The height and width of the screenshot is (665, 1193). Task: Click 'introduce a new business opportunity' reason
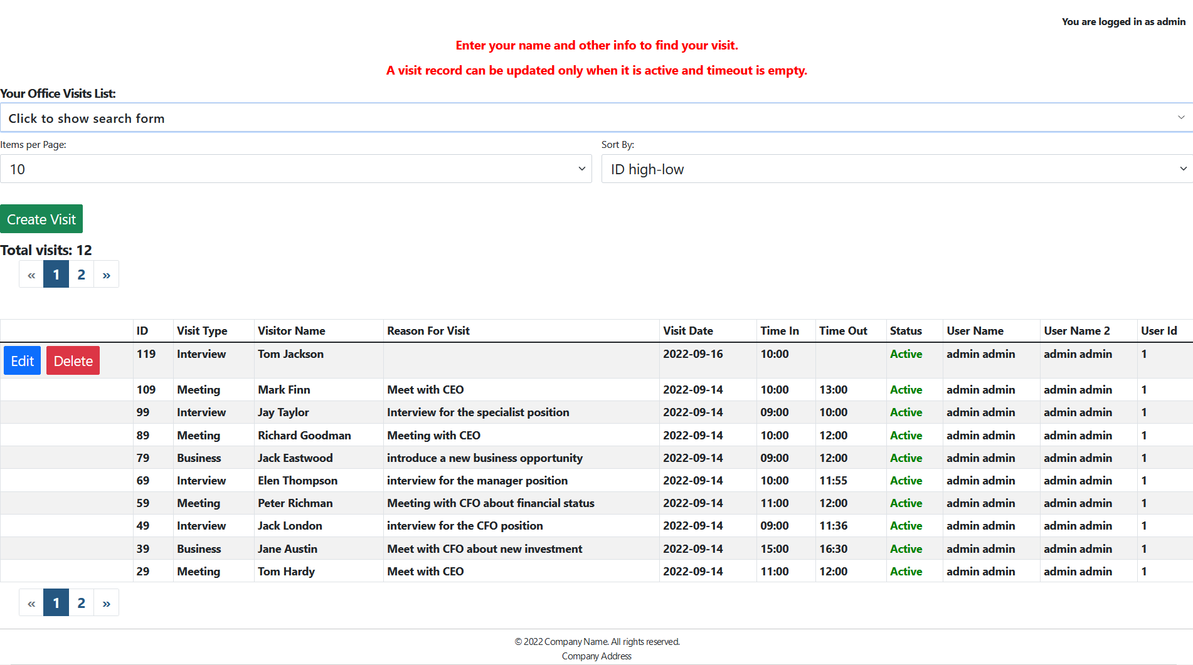pos(485,458)
